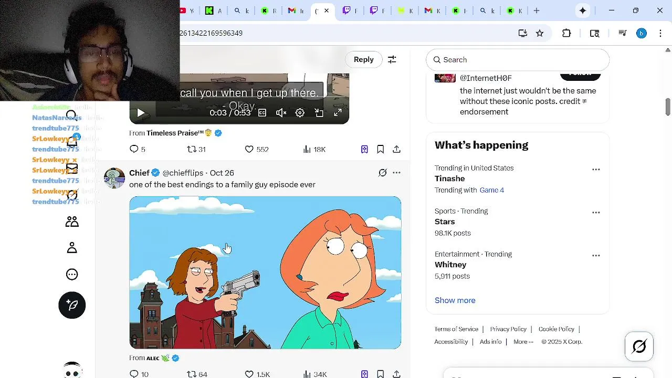The height and width of the screenshot is (378, 672).
Task: Open the video settings gear
Action: [300, 113]
